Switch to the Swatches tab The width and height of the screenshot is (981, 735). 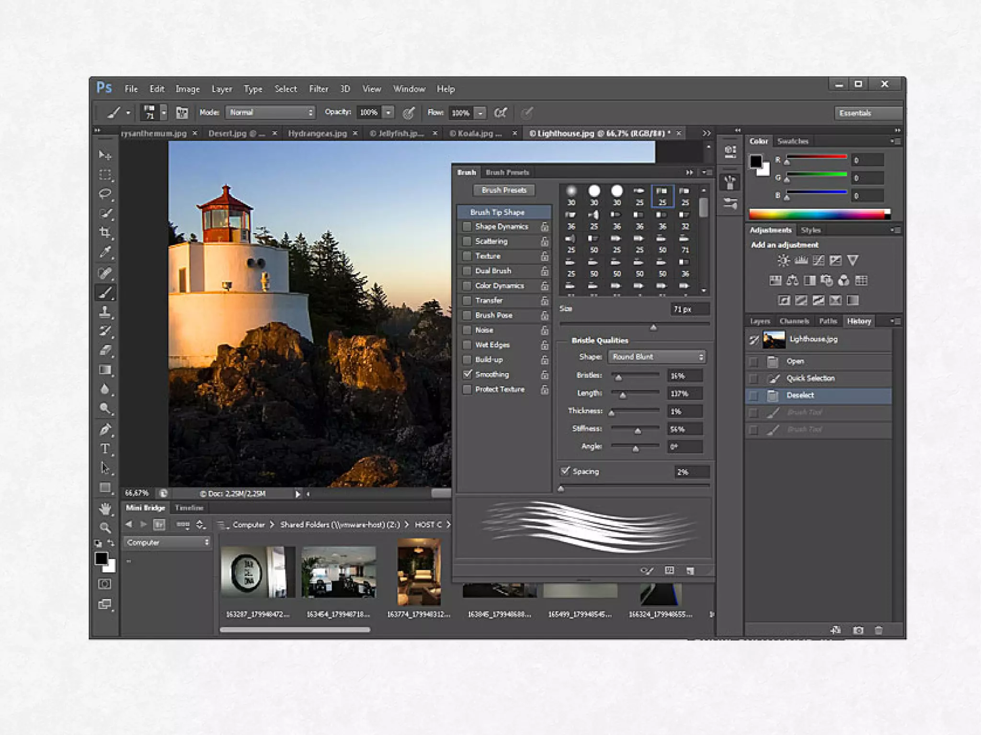[792, 141]
